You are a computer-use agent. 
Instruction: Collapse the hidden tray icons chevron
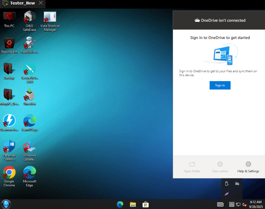pyautogui.click(x=232, y=204)
